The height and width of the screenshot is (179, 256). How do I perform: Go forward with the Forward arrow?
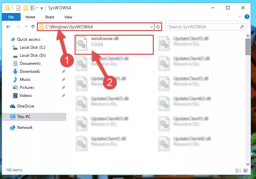click(x=18, y=27)
